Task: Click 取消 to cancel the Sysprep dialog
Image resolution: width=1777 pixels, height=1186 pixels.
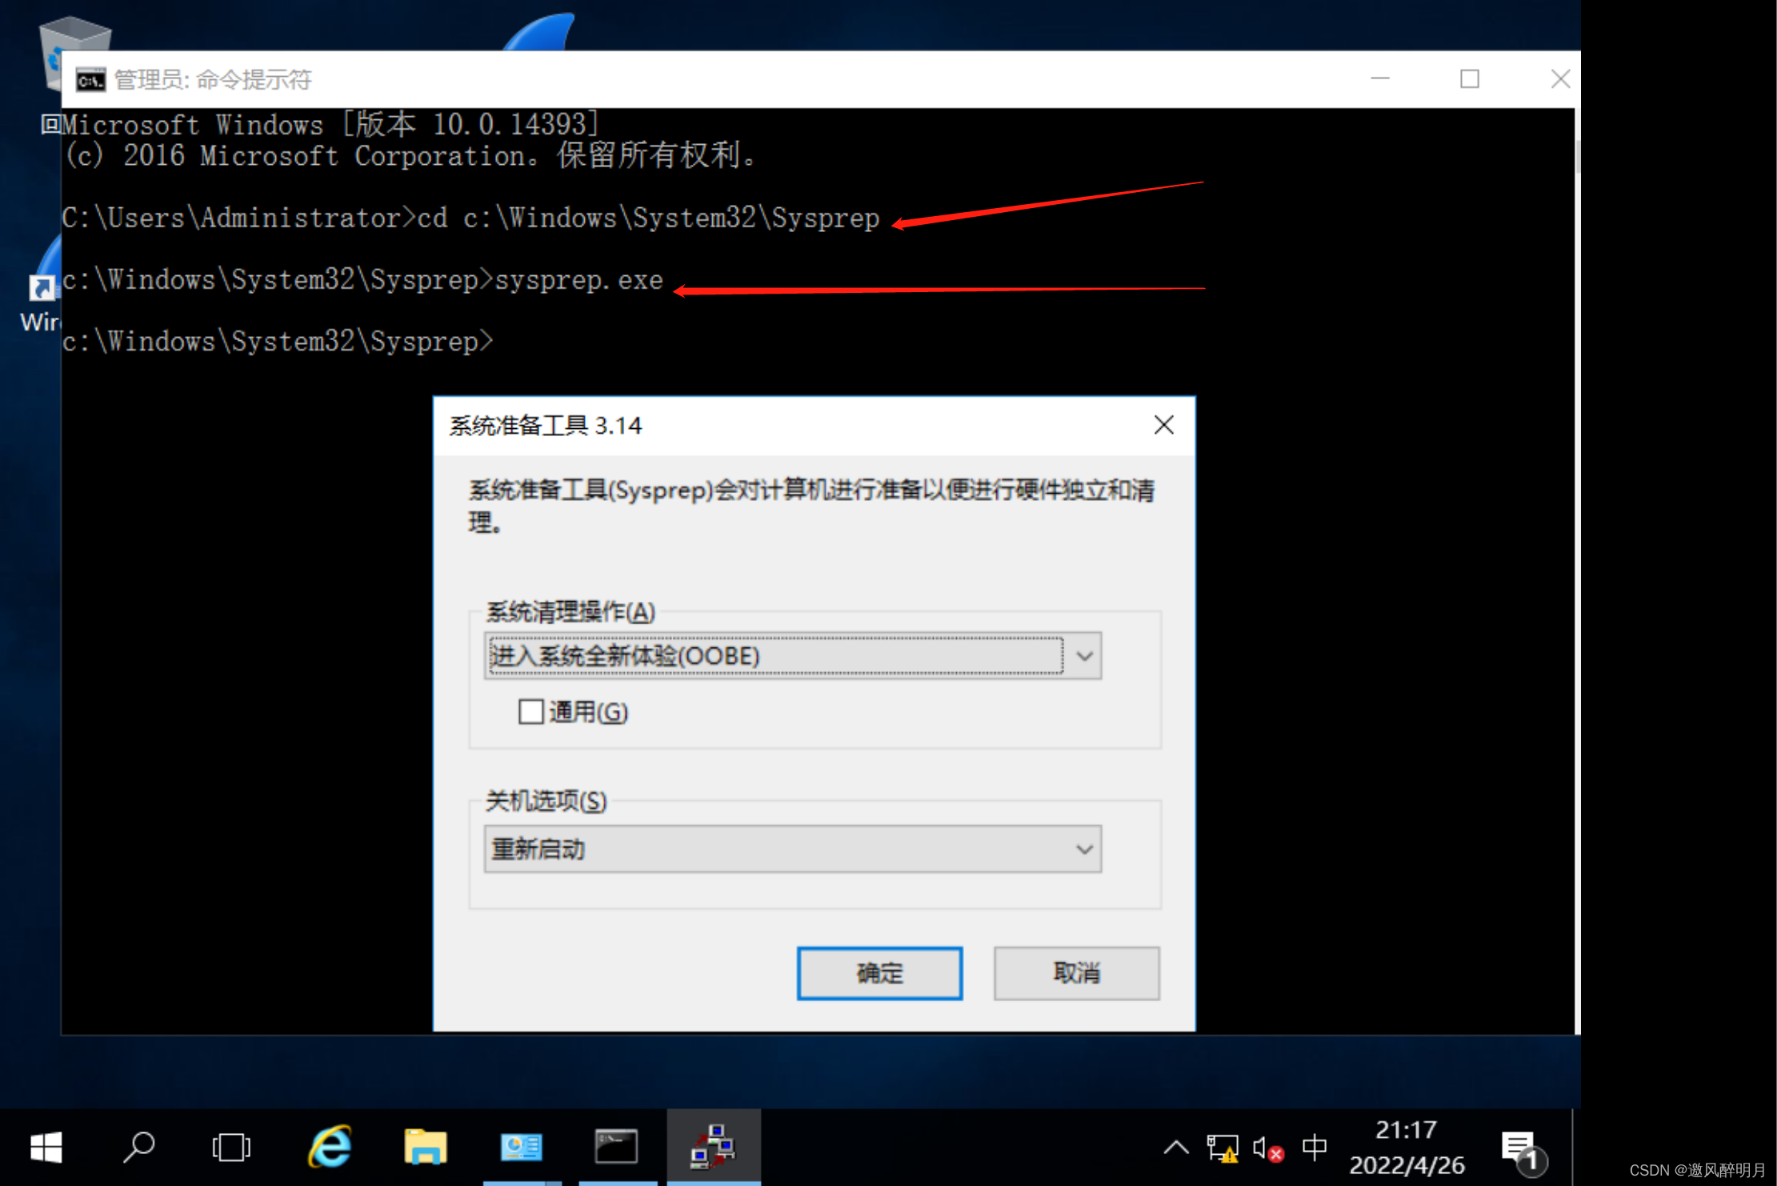Action: [x=1075, y=973]
